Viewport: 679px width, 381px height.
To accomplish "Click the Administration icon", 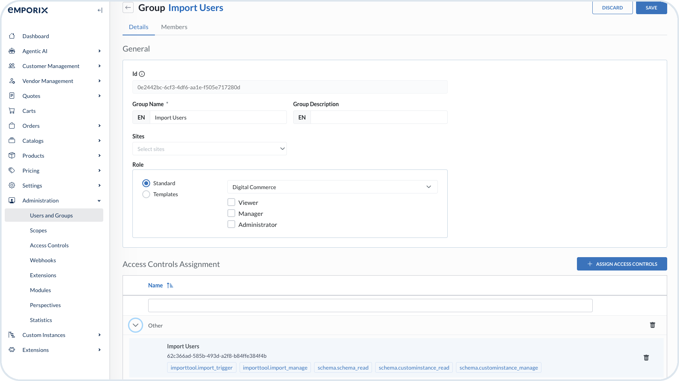I will [x=12, y=200].
